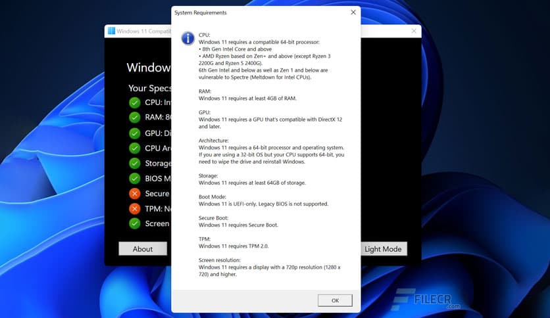Screen dimensions: 550x318
Task: Click the 'Screen resolution:' label in dialog
Action: 220,260
